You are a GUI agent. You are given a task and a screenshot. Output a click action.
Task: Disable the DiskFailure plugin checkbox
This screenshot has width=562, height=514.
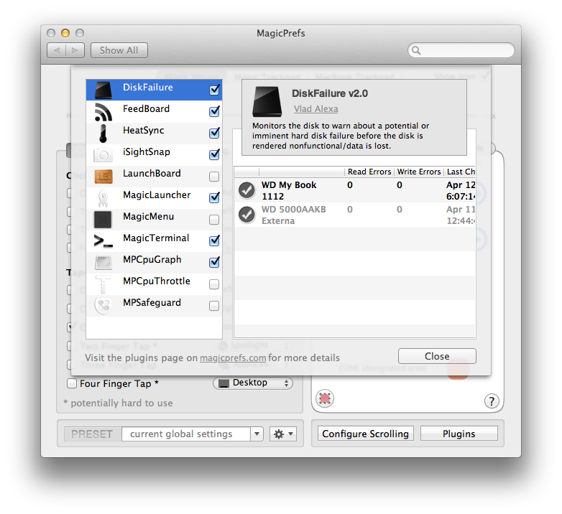click(x=214, y=90)
